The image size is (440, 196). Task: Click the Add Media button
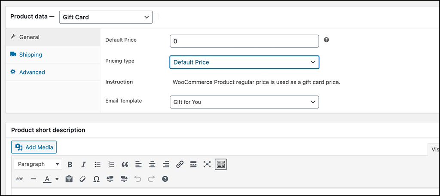pos(34,147)
